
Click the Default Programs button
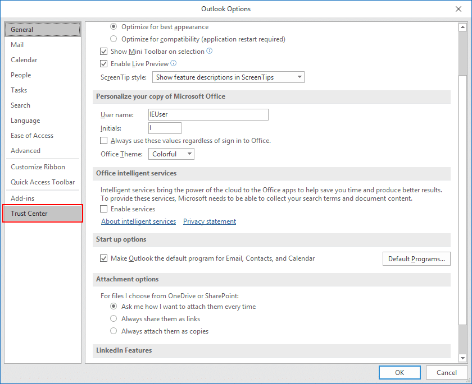point(416,259)
